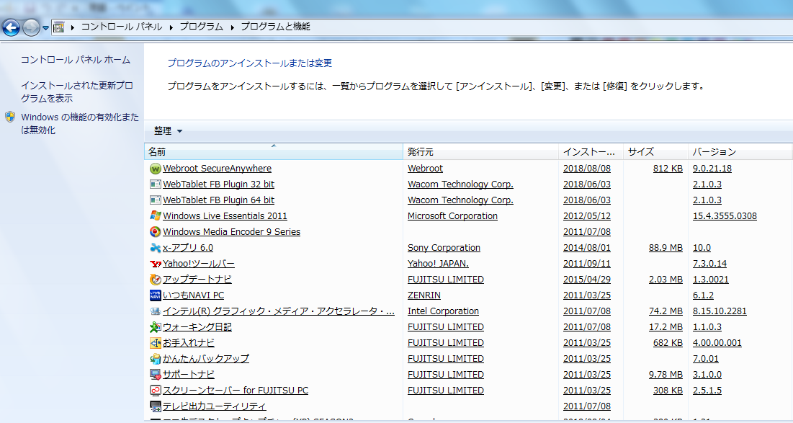Click the インテル(R) グラフィック accelerator icon
The image size is (793, 423).
[156, 311]
